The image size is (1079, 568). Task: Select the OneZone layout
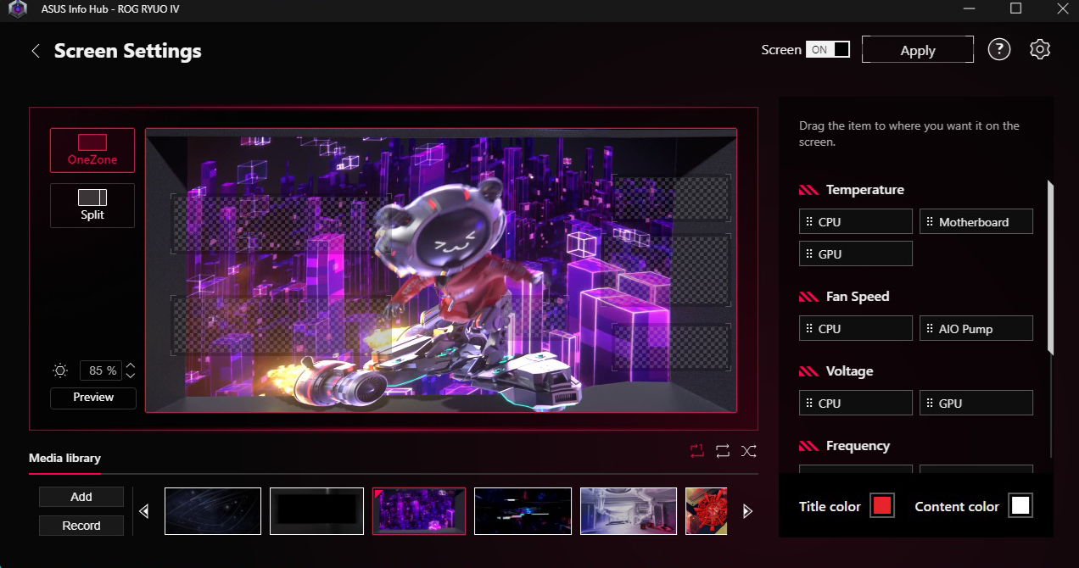point(92,150)
